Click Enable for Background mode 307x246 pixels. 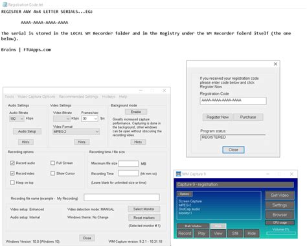pos(136,112)
